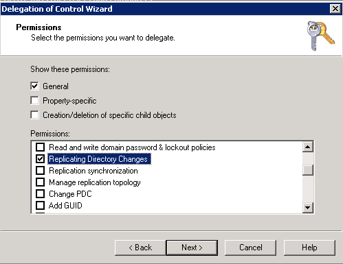Image resolution: width=343 pixels, height=264 pixels.
Task: Proceed with the Next button
Action: [192, 248]
